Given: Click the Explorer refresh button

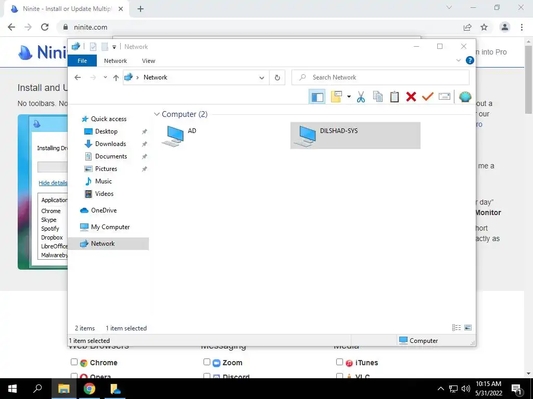Looking at the screenshot, I should (277, 78).
